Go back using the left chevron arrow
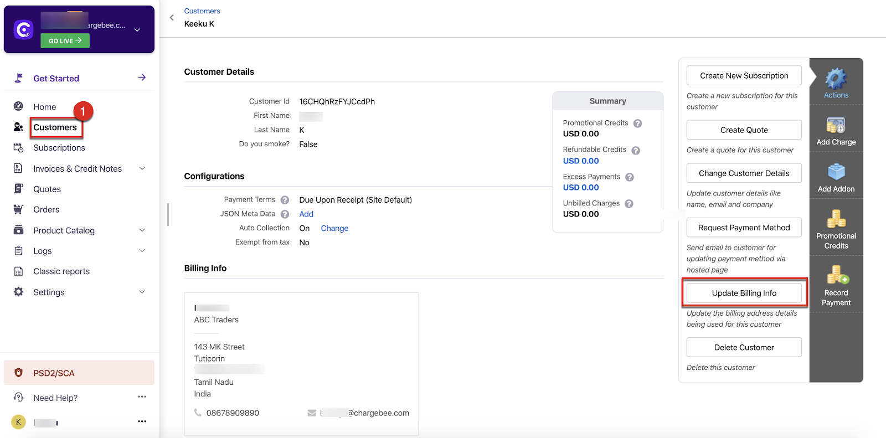The height and width of the screenshot is (438, 886). coord(172,18)
